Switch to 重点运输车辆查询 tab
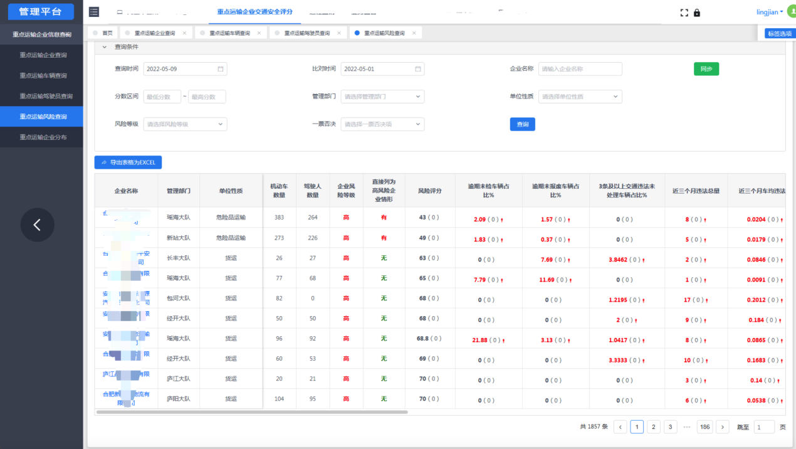Image resolution: width=796 pixels, height=449 pixels. point(229,33)
